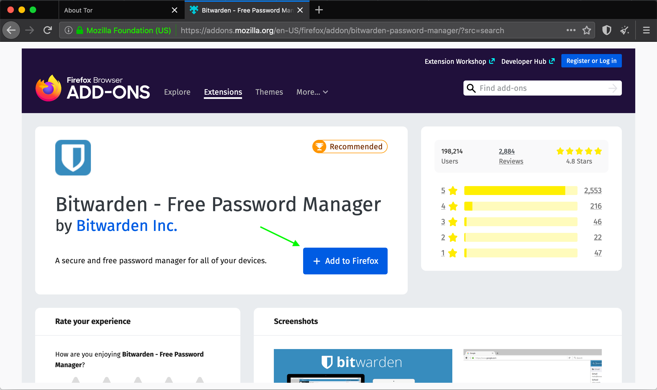Reload the current page

[x=48, y=30]
